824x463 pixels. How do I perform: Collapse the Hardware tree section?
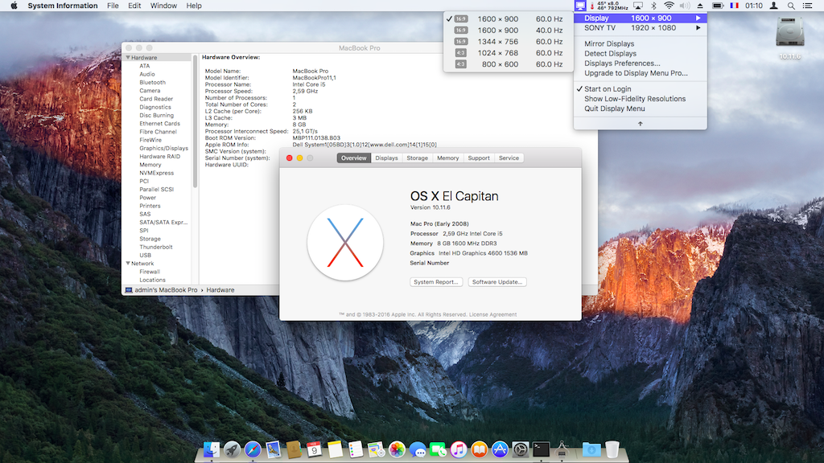(x=127, y=58)
